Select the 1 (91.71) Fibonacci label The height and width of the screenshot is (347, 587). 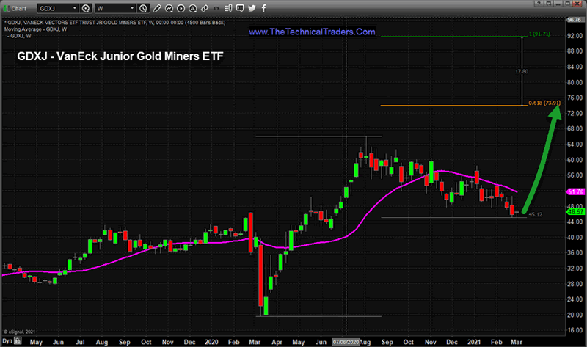(539, 34)
